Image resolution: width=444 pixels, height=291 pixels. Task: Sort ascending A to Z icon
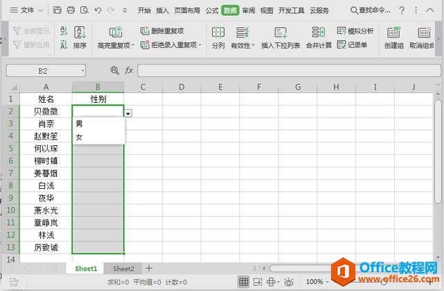point(64,31)
